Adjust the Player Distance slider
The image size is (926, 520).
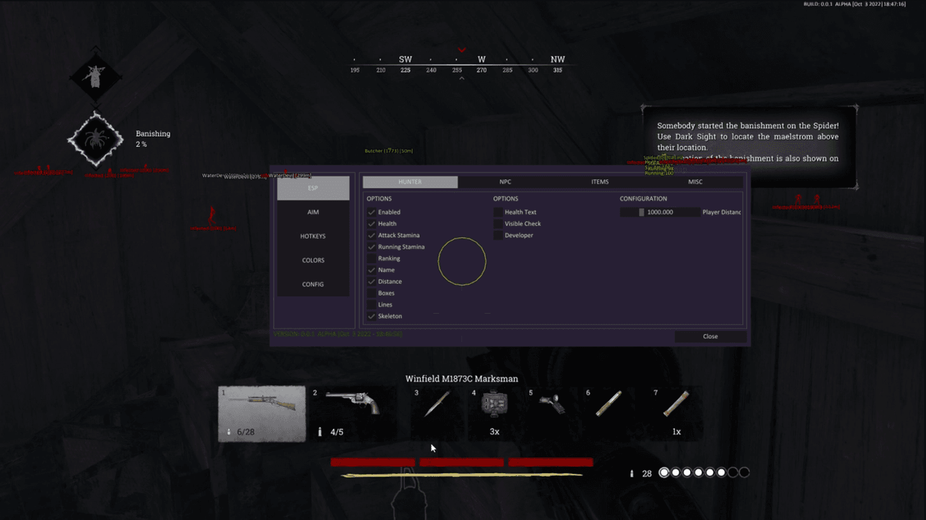point(660,212)
